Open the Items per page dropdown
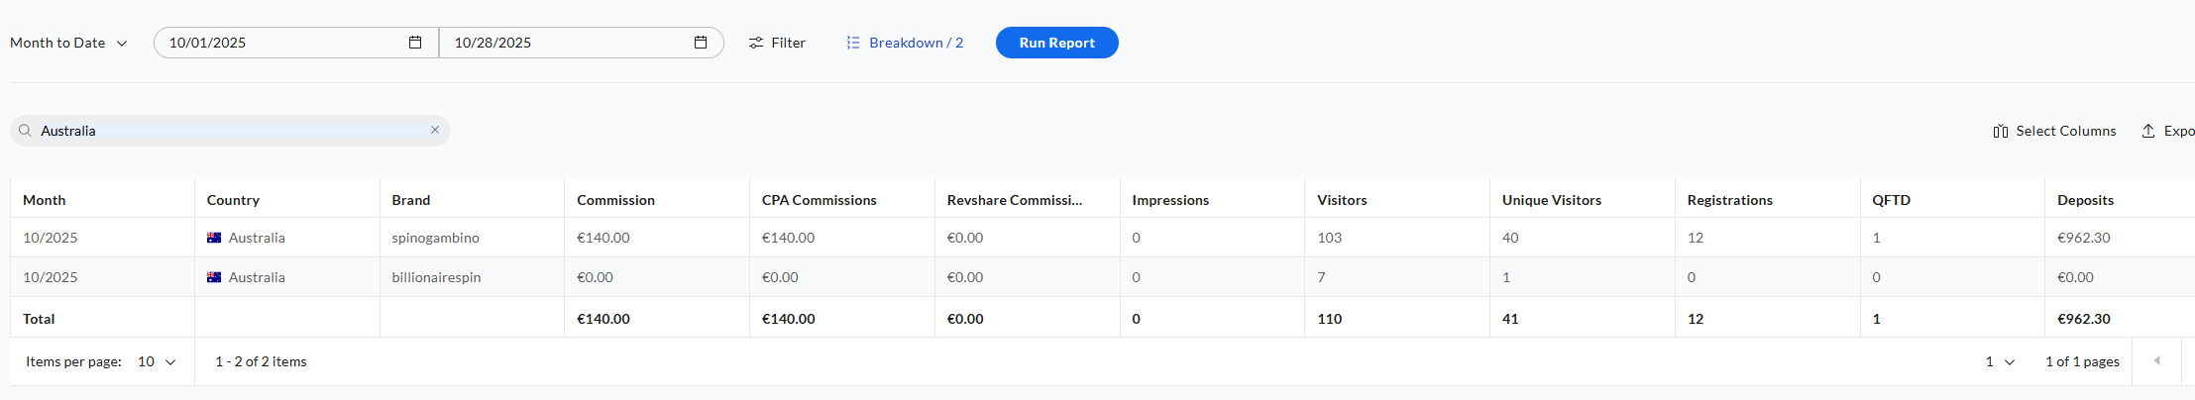This screenshot has height=400, width=2195. click(157, 361)
